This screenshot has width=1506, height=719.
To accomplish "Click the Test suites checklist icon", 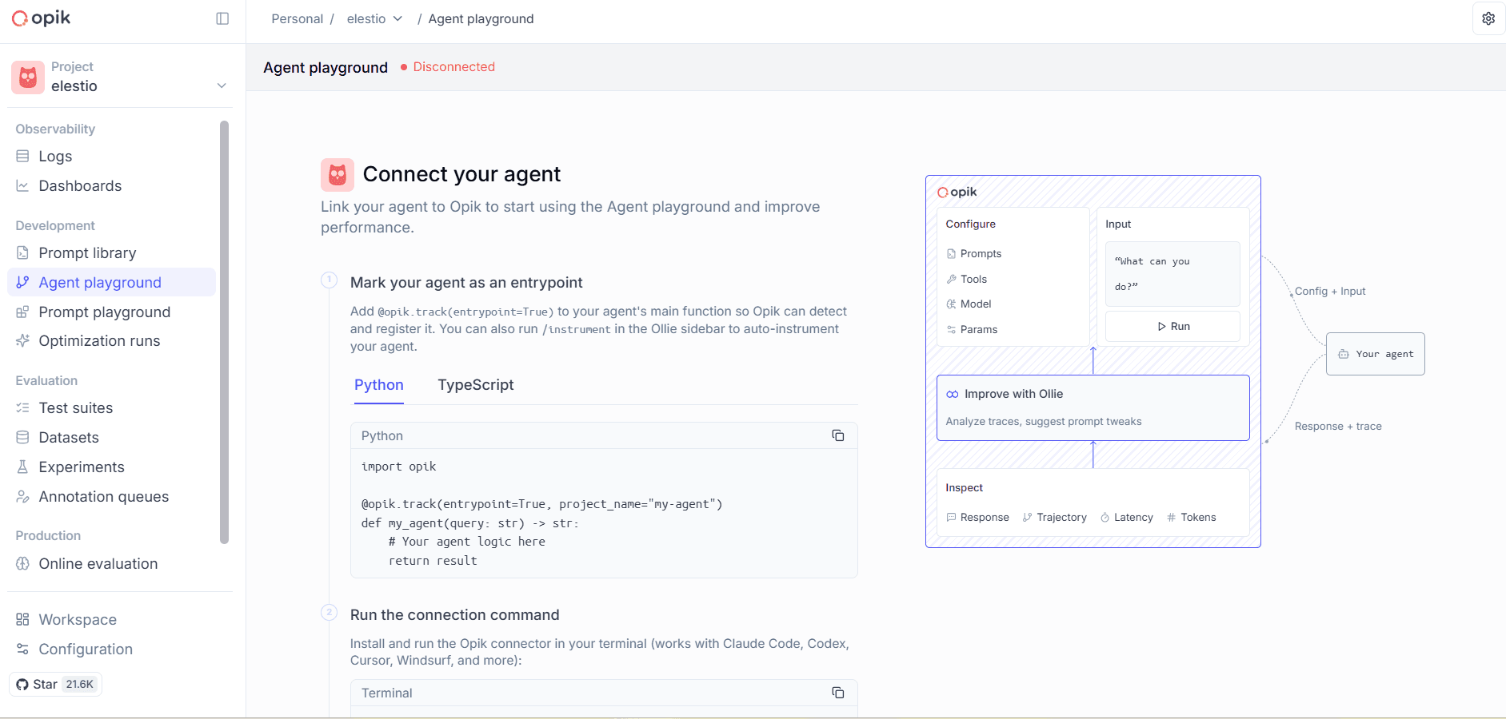I will [22, 408].
